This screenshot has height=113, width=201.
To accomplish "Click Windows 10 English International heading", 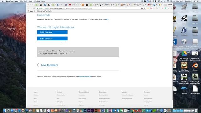I will click(56, 27).
